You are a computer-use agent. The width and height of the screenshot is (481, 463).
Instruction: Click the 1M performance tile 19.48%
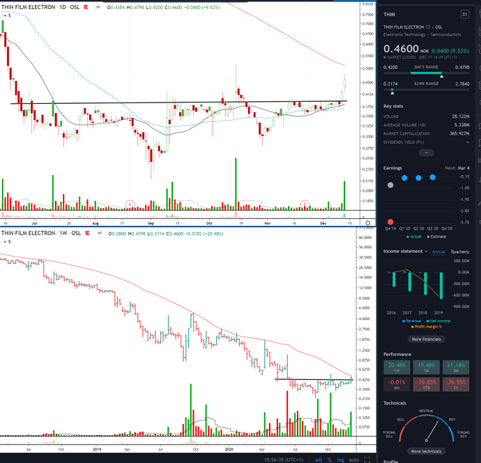tap(427, 367)
